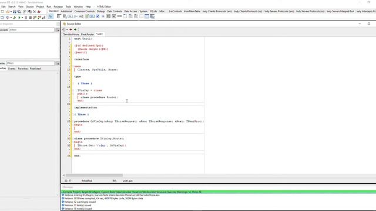Open the Search menu
The height and width of the screenshot is (211, 376).
(12, 6)
